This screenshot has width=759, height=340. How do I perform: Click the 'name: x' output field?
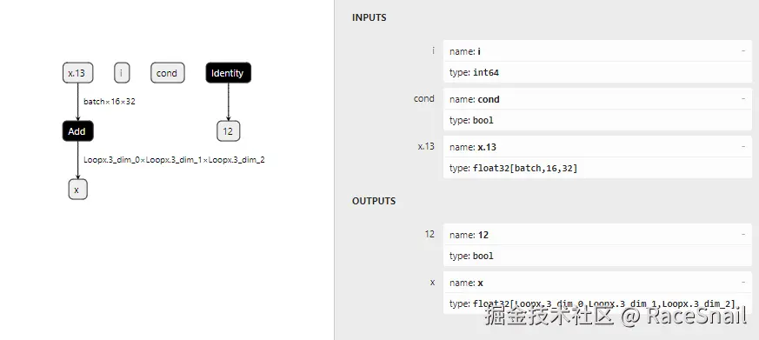pos(597,283)
